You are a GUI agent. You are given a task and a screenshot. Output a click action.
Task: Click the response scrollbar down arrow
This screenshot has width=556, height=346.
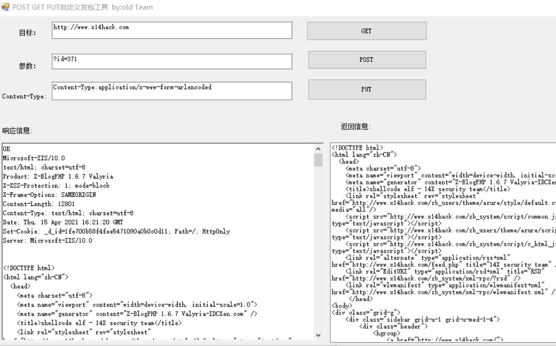click(319, 335)
